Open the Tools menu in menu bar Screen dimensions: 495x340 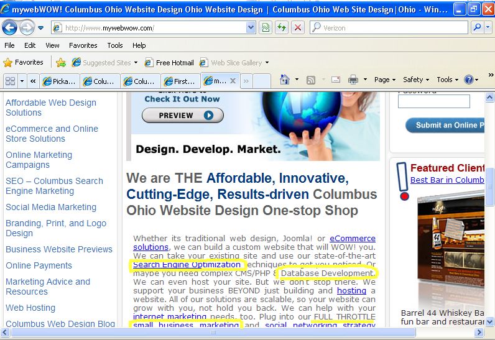point(115,45)
